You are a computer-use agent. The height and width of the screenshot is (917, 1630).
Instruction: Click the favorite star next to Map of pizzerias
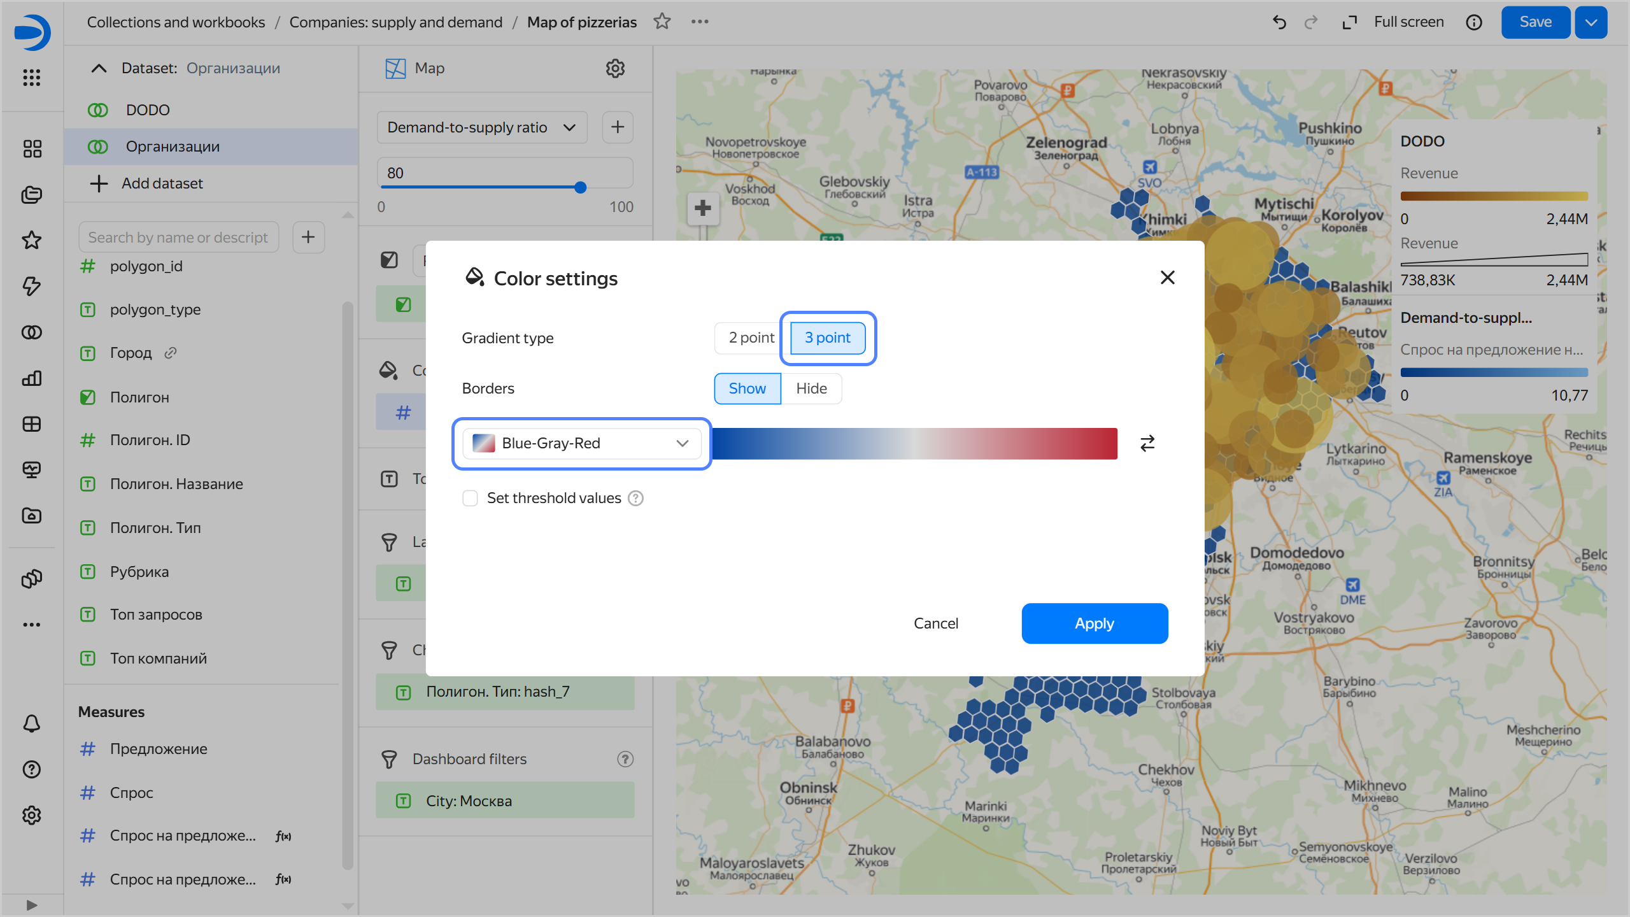pyautogui.click(x=662, y=22)
